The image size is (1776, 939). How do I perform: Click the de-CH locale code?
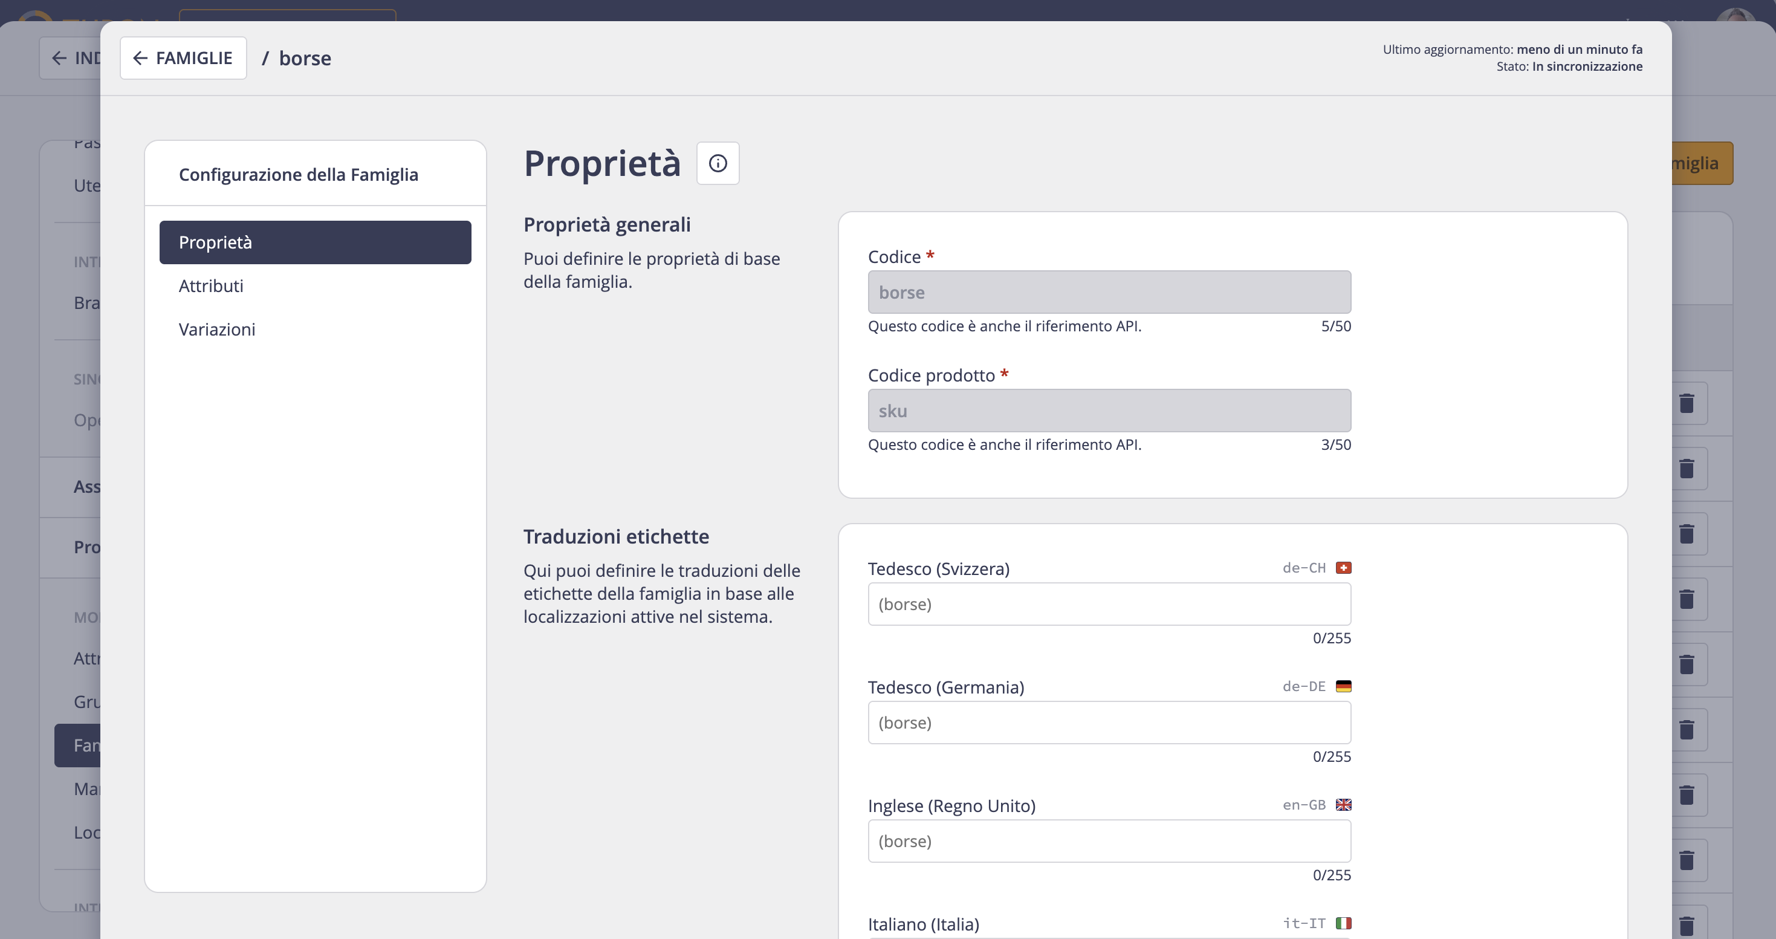click(x=1304, y=568)
